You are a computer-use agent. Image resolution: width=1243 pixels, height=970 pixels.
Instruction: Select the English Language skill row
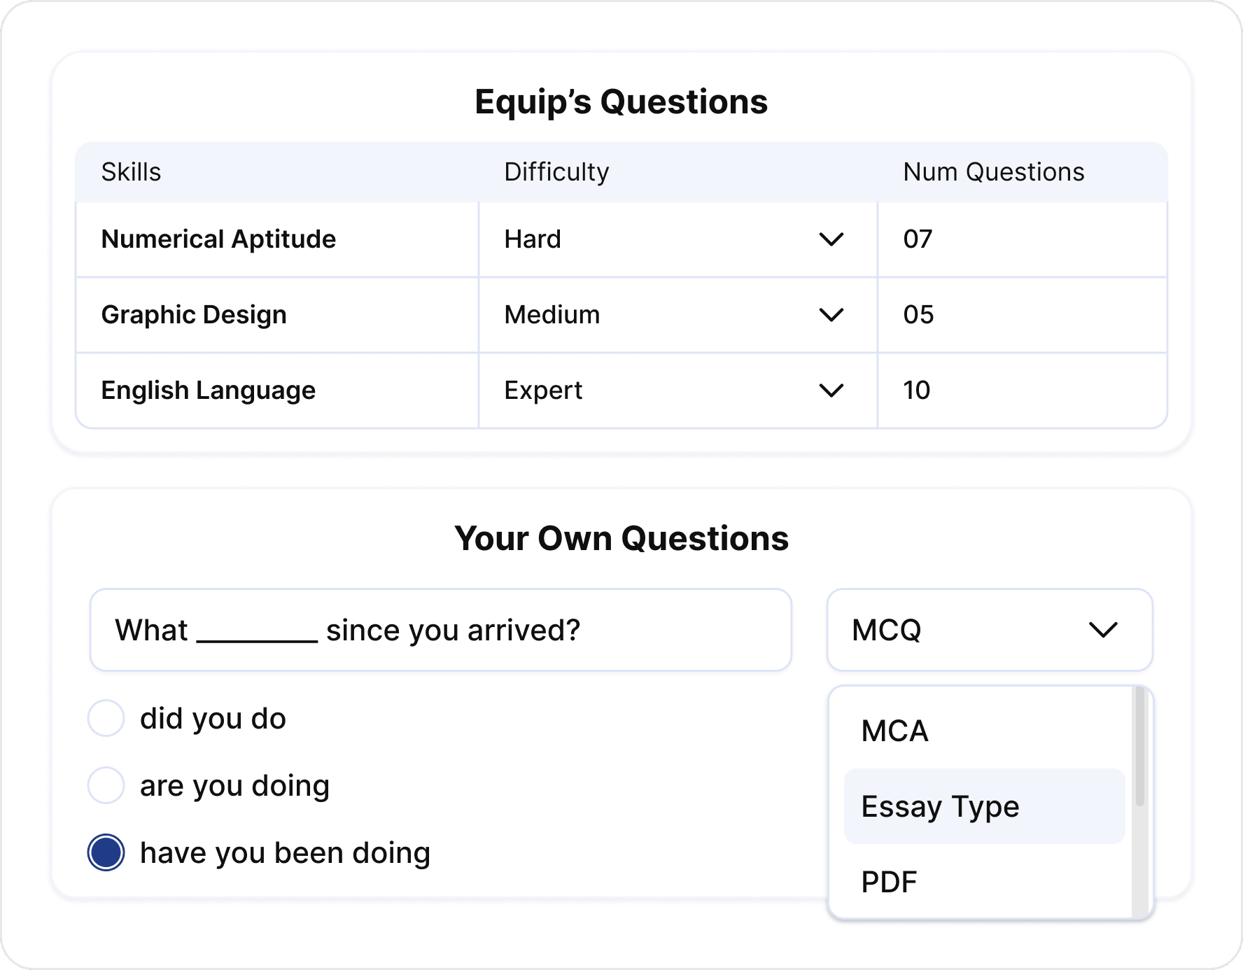pyautogui.click(x=208, y=391)
